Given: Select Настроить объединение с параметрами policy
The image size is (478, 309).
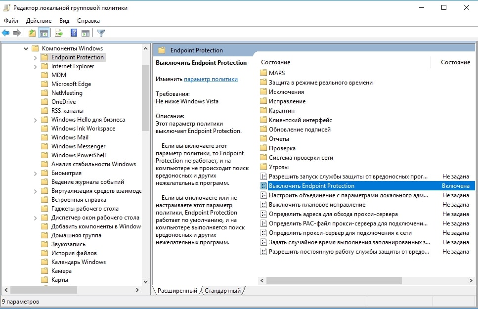Looking at the screenshot, I should click(348, 195).
